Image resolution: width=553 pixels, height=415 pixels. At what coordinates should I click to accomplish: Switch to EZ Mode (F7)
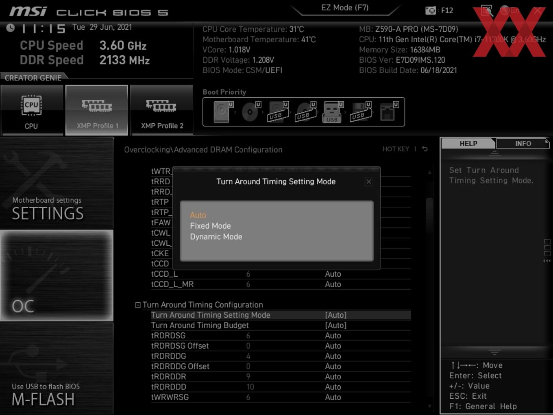345,8
